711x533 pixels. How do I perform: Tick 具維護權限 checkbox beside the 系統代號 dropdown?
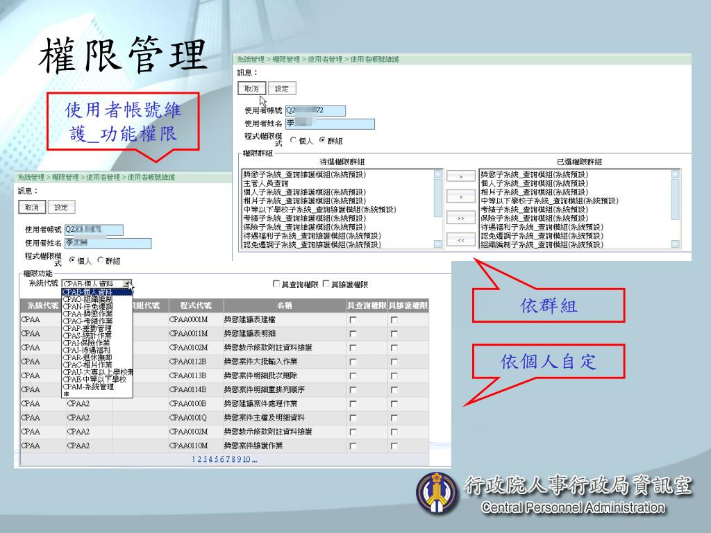click(326, 284)
